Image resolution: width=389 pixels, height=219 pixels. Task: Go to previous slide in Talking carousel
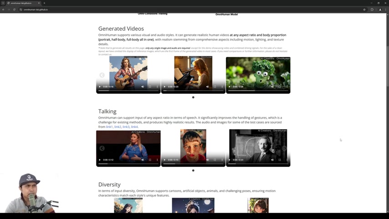click(102, 148)
